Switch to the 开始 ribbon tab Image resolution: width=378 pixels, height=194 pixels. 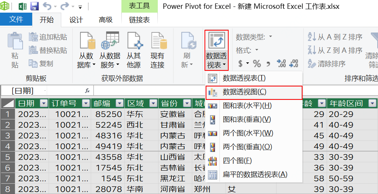click(46, 20)
